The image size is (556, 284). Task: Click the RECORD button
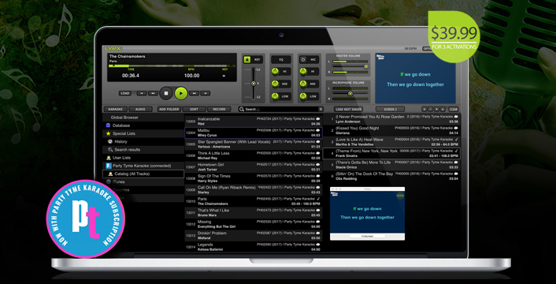(x=219, y=110)
